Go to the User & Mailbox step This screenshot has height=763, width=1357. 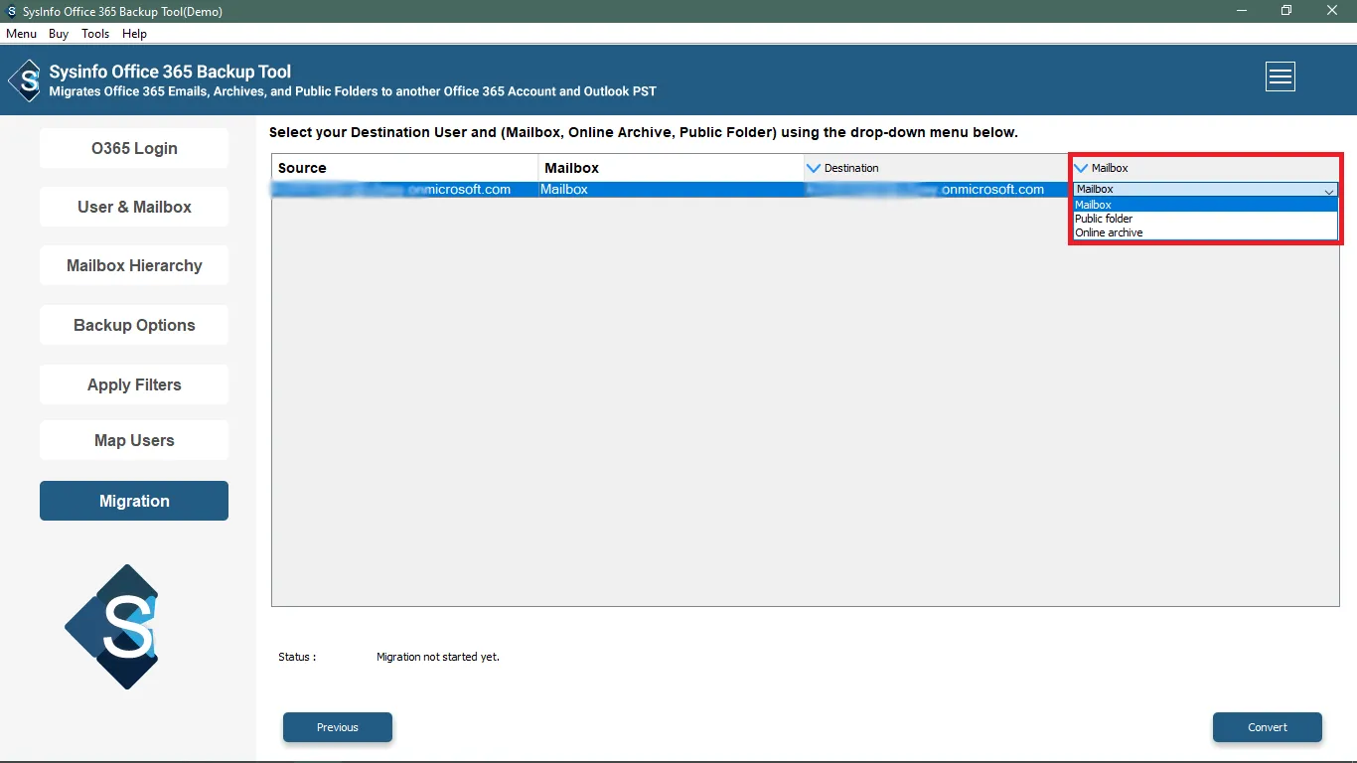click(x=134, y=207)
